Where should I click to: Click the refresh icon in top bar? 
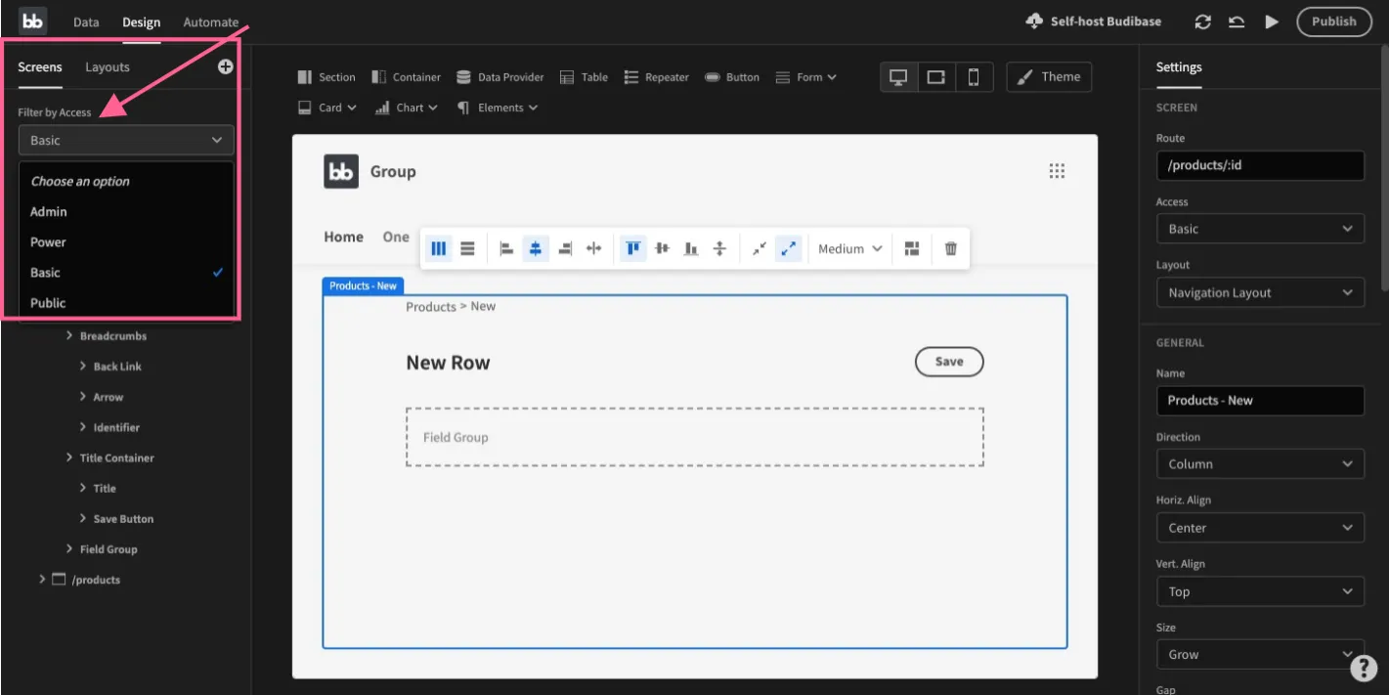(x=1203, y=22)
